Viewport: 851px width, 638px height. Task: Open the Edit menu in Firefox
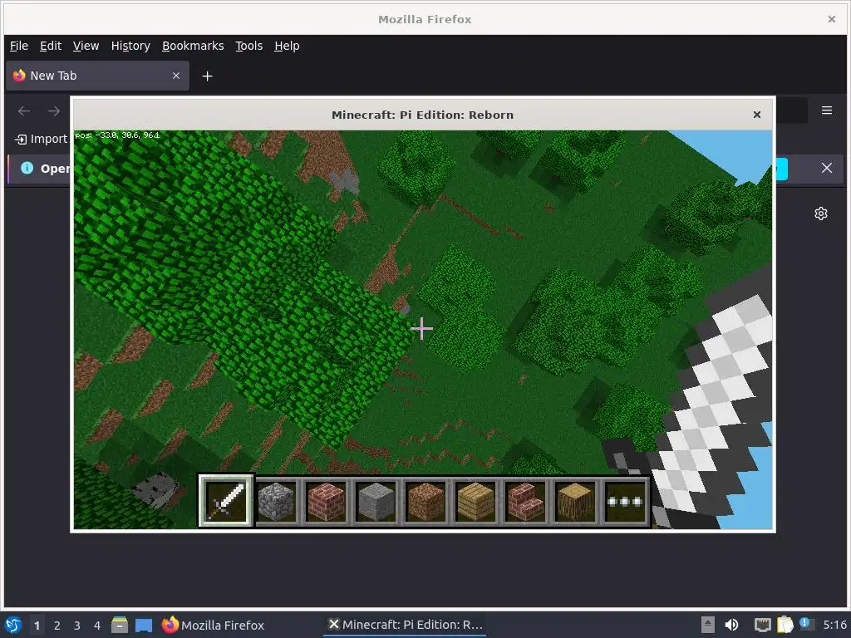click(x=51, y=47)
